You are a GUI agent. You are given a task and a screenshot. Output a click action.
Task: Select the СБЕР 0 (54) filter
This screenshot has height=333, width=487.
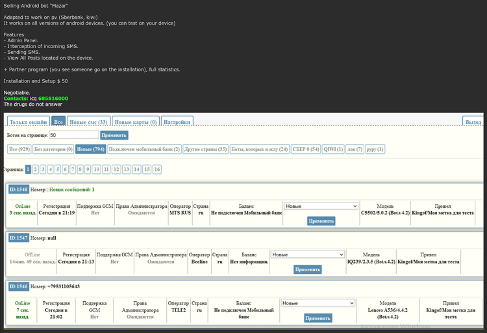point(305,149)
